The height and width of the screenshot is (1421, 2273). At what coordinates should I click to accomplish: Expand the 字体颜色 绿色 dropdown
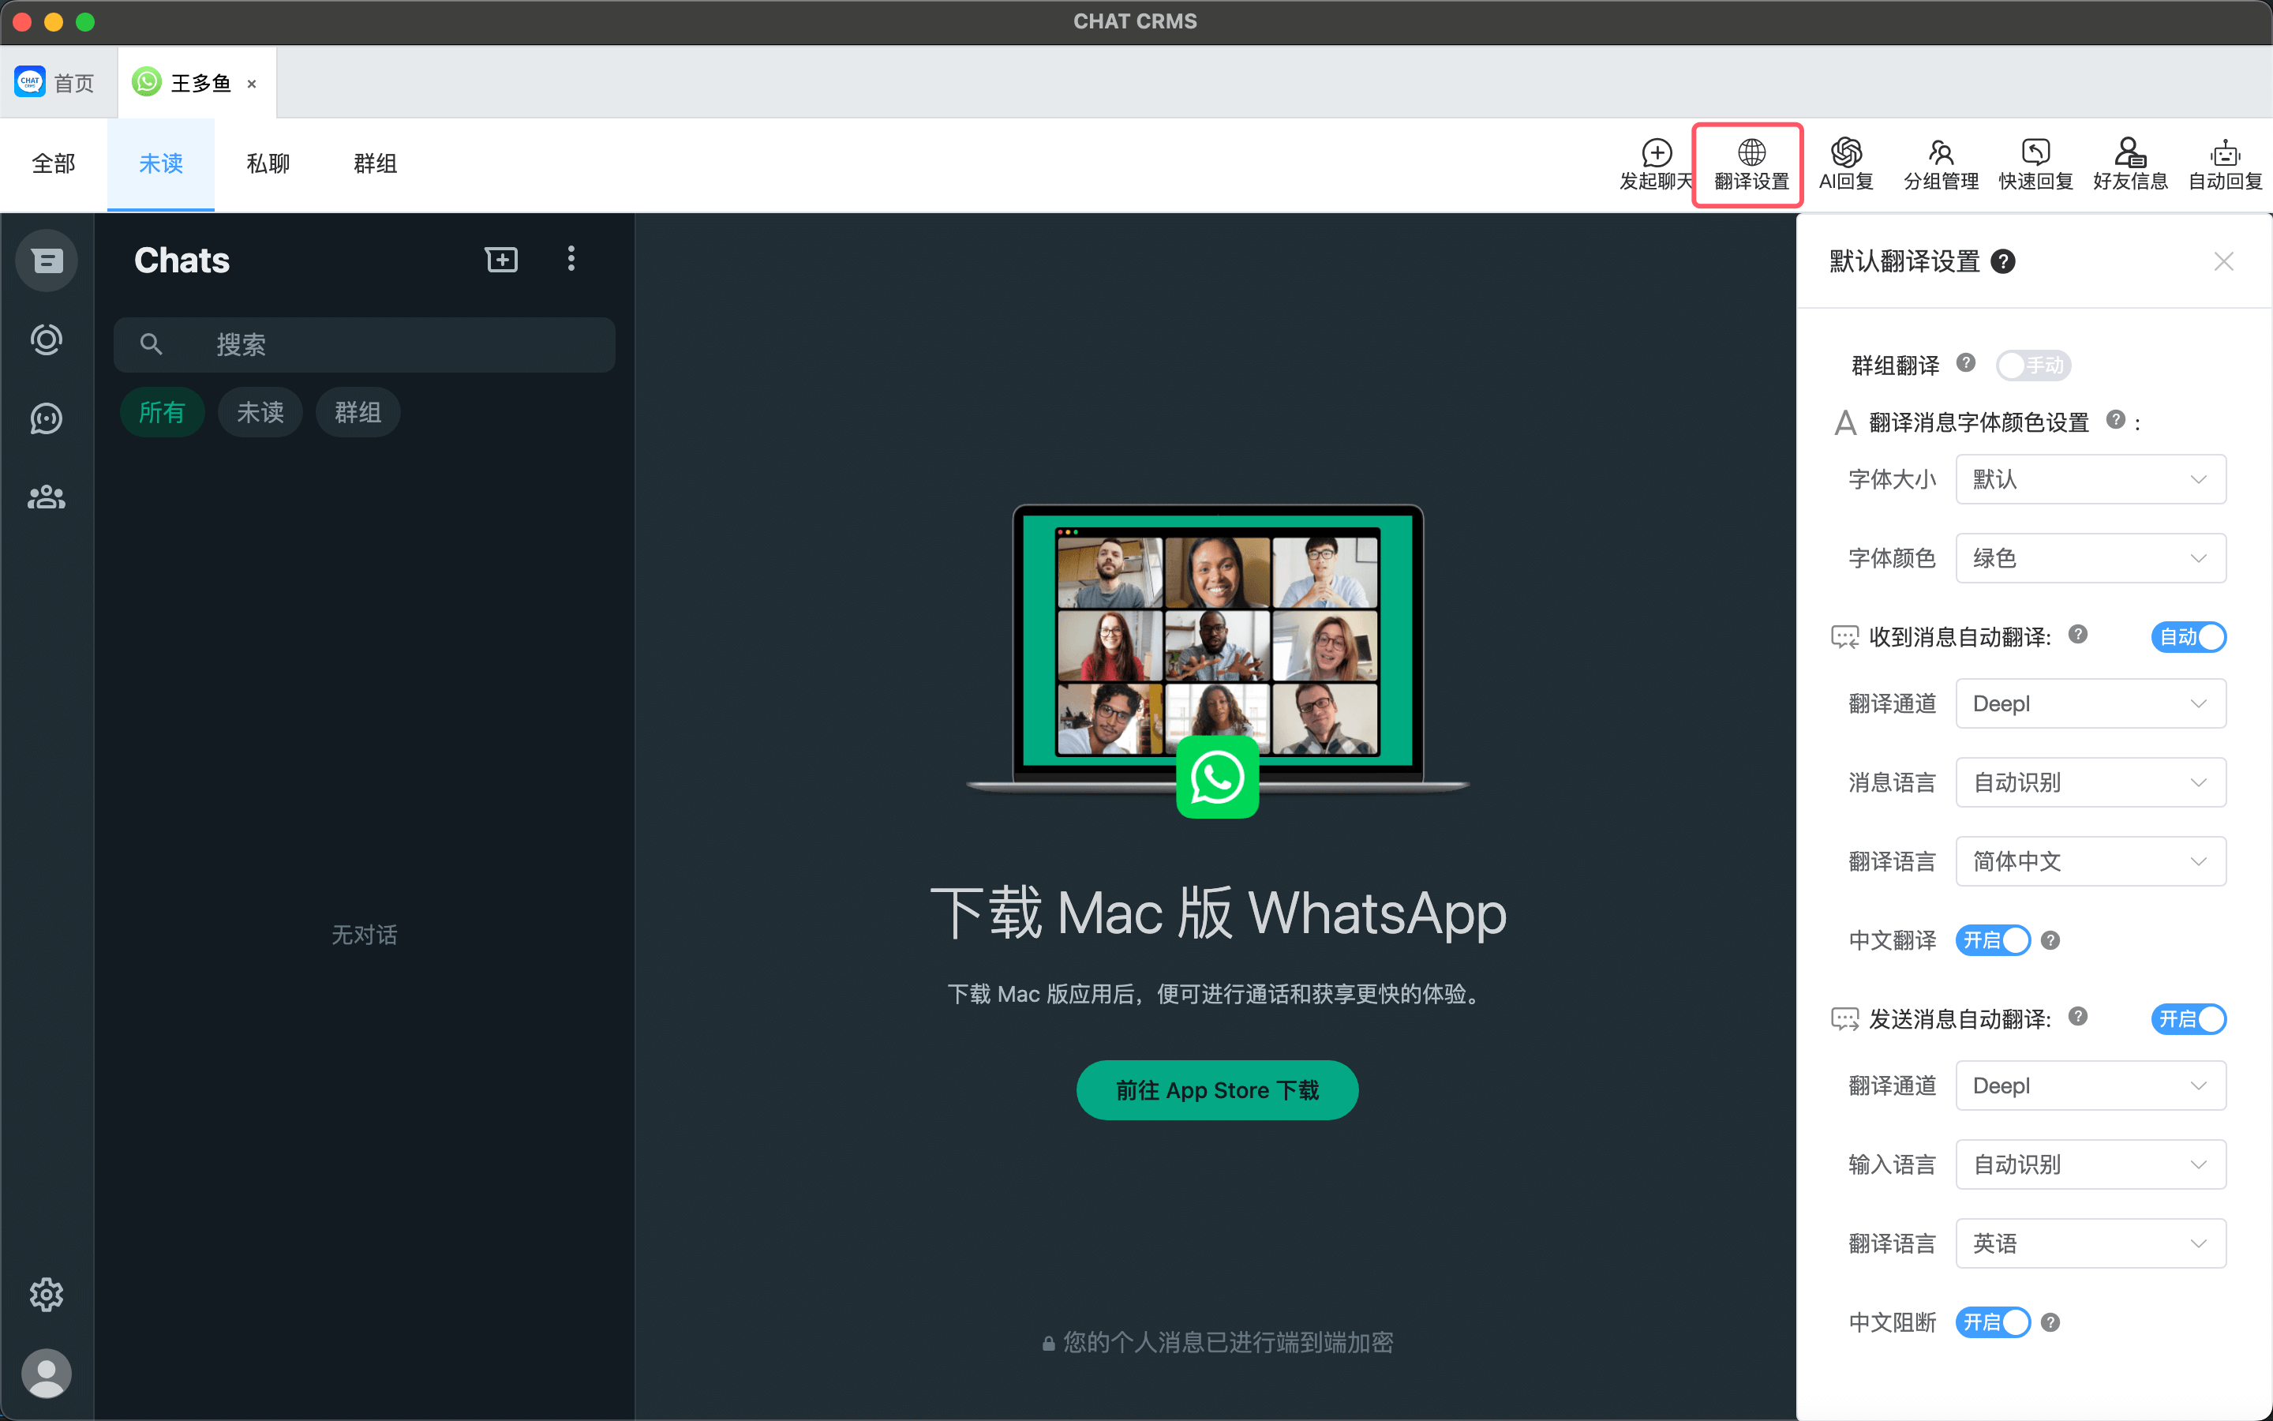(x=2091, y=558)
